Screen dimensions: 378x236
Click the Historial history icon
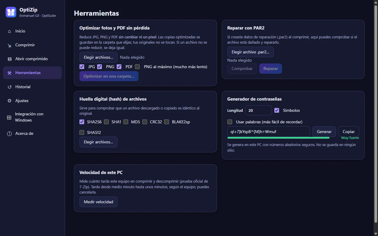point(9,87)
